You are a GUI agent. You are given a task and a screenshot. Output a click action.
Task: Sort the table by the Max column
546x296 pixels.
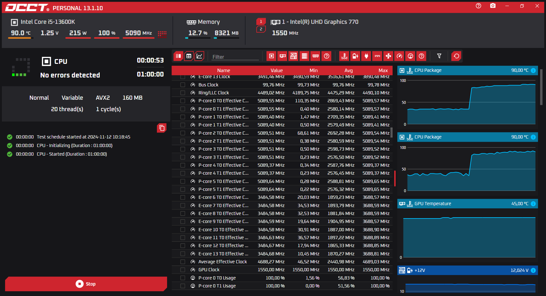383,71
